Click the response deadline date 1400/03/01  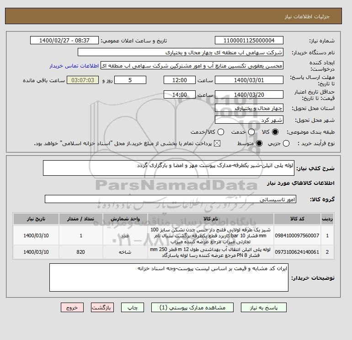tap(249, 80)
